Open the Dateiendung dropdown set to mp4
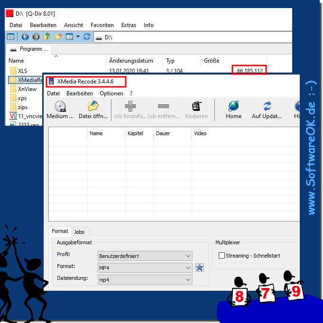The image size is (323, 323). [145, 280]
